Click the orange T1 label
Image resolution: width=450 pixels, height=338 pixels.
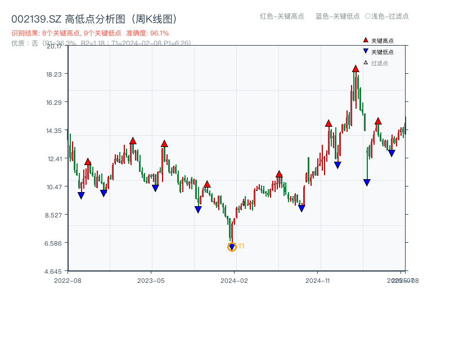[x=241, y=246]
